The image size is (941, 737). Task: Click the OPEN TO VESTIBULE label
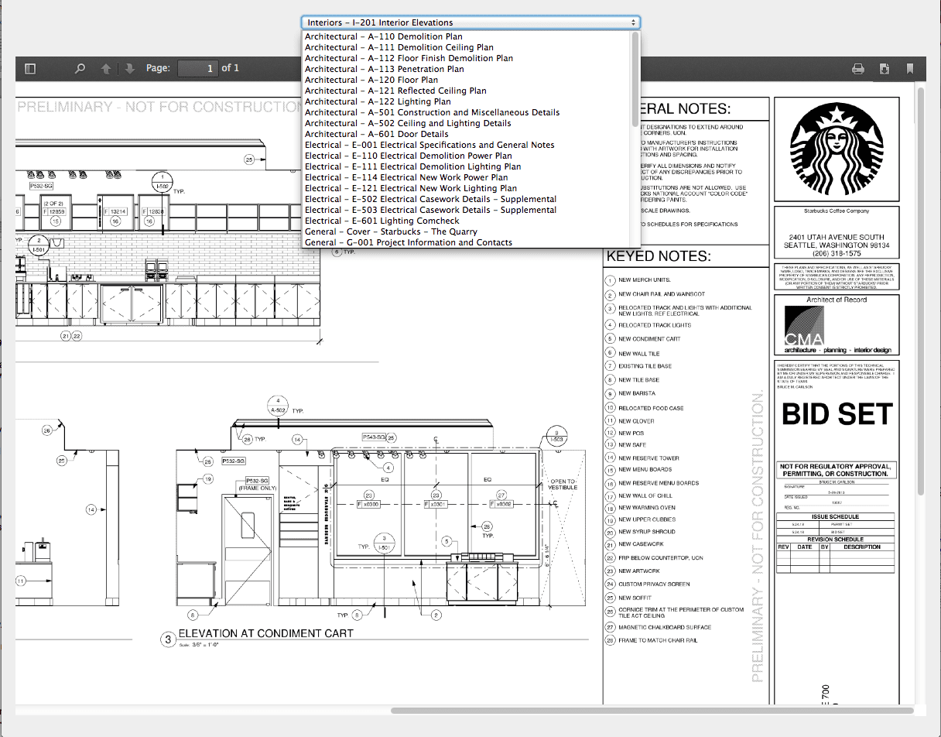(563, 484)
